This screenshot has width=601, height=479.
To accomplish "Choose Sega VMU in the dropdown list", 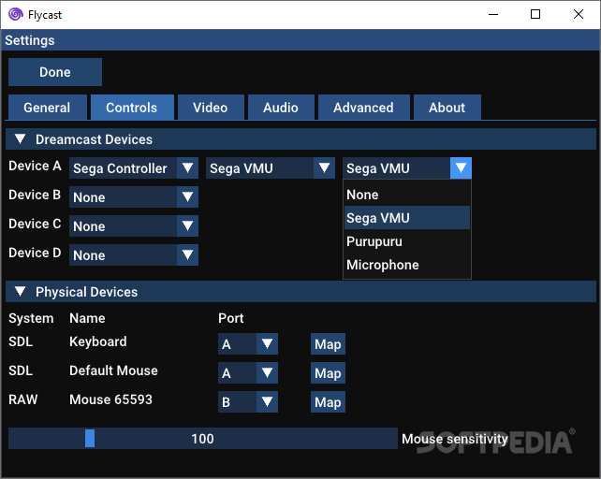I will coord(407,218).
